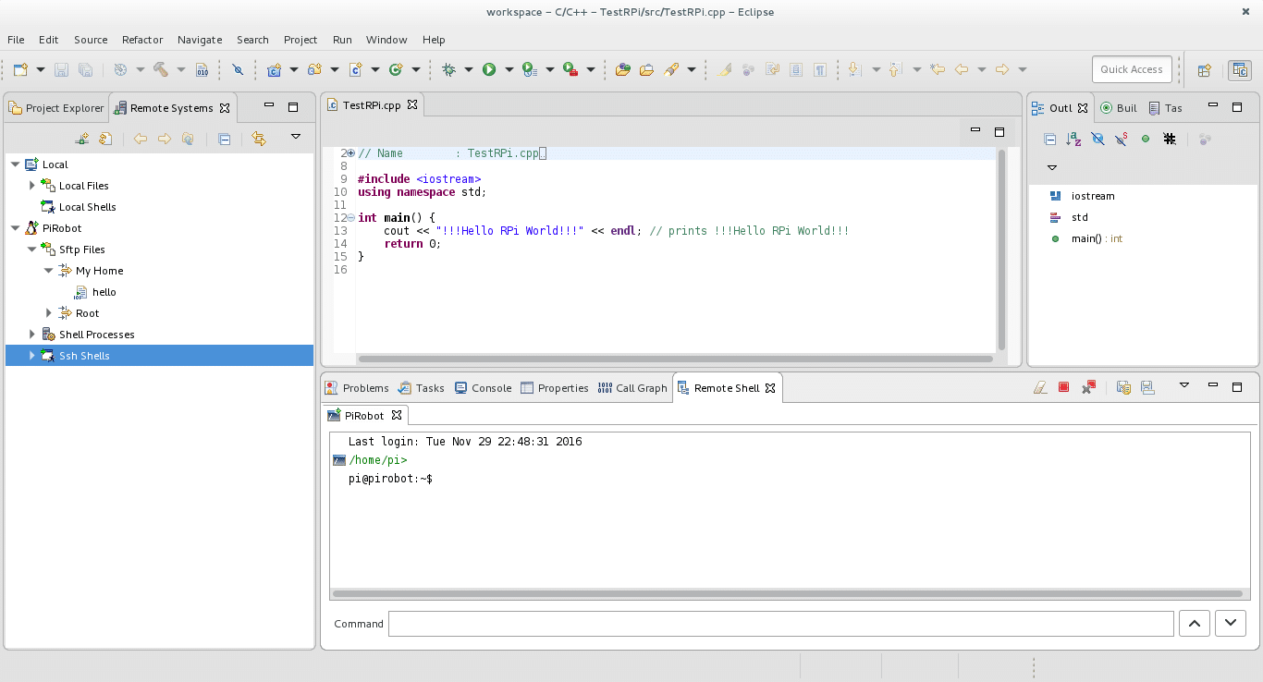Open the Navigate menu
1263x682 pixels.
[x=200, y=40]
